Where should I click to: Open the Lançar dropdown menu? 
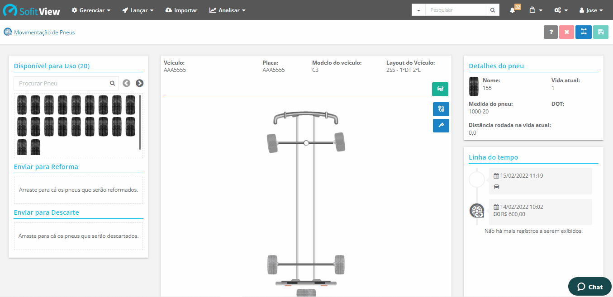(138, 10)
